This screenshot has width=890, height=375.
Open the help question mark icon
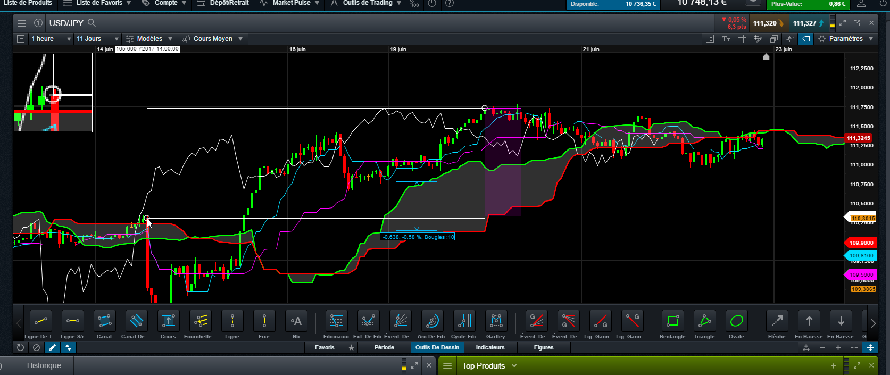click(x=450, y=3)
